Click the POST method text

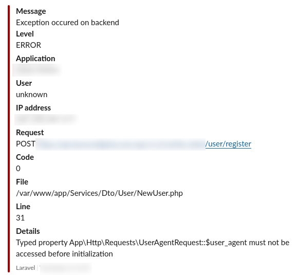point(26,144)
